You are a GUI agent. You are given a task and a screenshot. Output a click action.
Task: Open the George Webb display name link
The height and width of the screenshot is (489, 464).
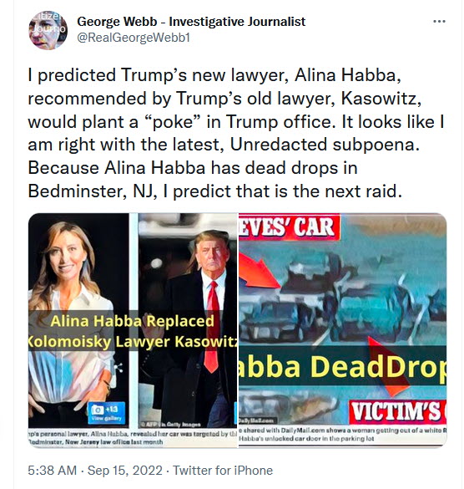click(x=191, y=22)
